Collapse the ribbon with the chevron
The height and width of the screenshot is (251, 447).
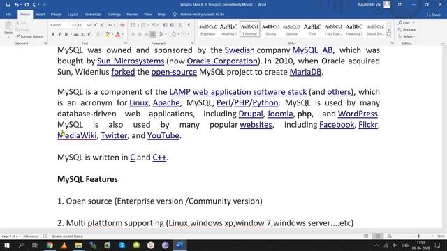(443, 43)
